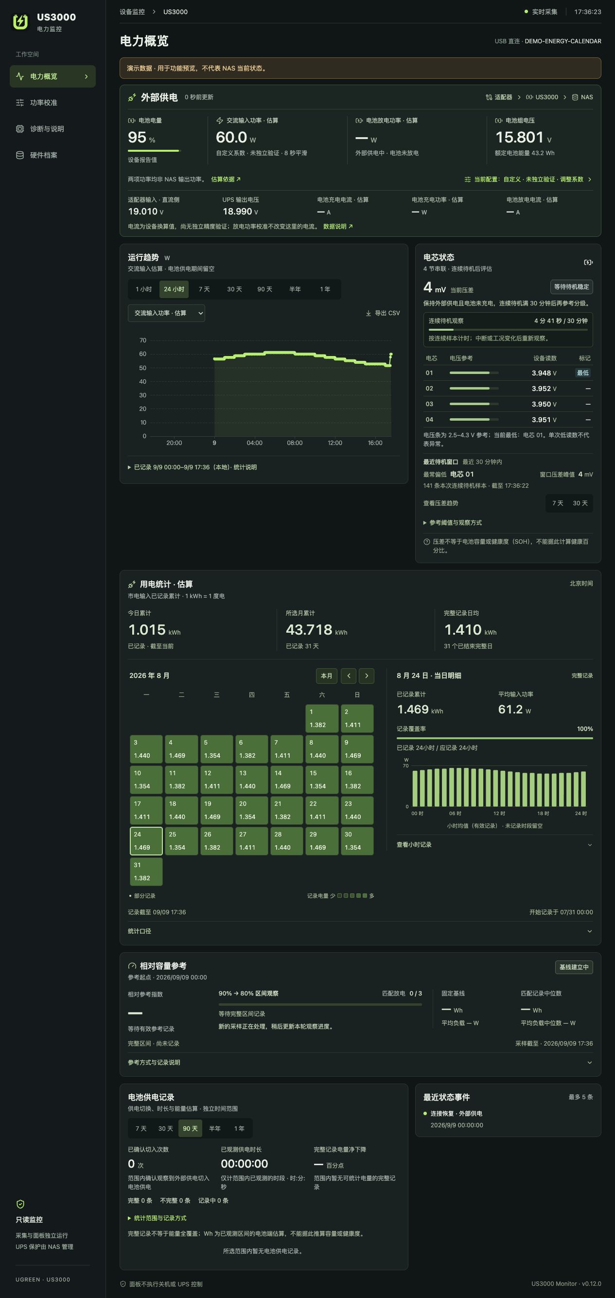615x1298 pixels.
Task: Select 半年 in 电池供电记录 range
Action: point(214,1129)
